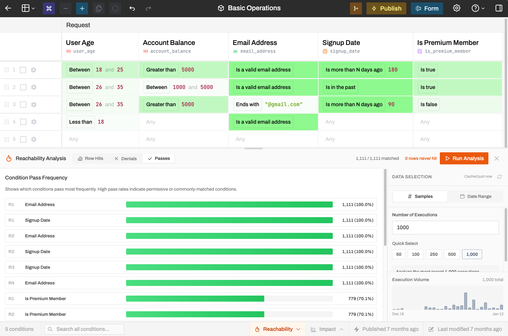508x336 pixels.
Task: Click the R3 Signup Date pass bar
Action: click(x=229, y=267)
